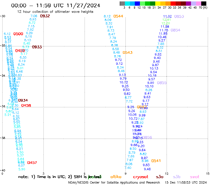Click the cyan swatch beside the gray one
Image resolution: width=210 pixels, height=185 pixels.
pyautogui.click(x=127, y=3)
